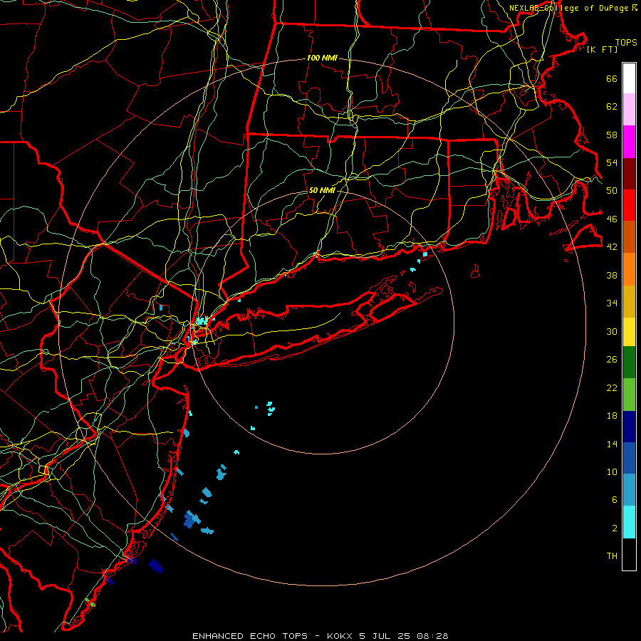Click the "ENHANCED ECHO TOPS" caption text
Screen dimensions: 641x641
[250, 636]
